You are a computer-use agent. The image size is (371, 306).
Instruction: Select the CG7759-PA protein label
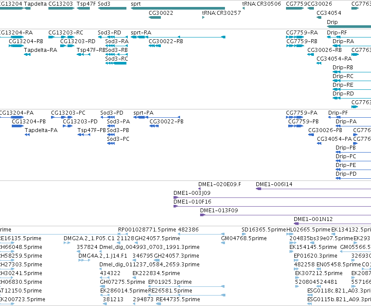(302, 113)
